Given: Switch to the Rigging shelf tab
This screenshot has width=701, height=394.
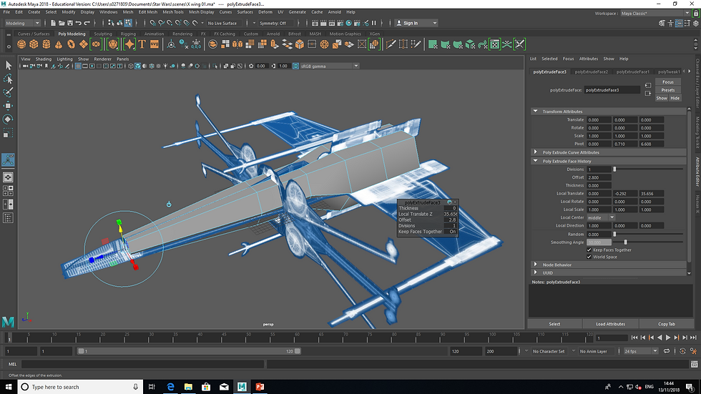Looking at the screenshot, I should [128, 34].
